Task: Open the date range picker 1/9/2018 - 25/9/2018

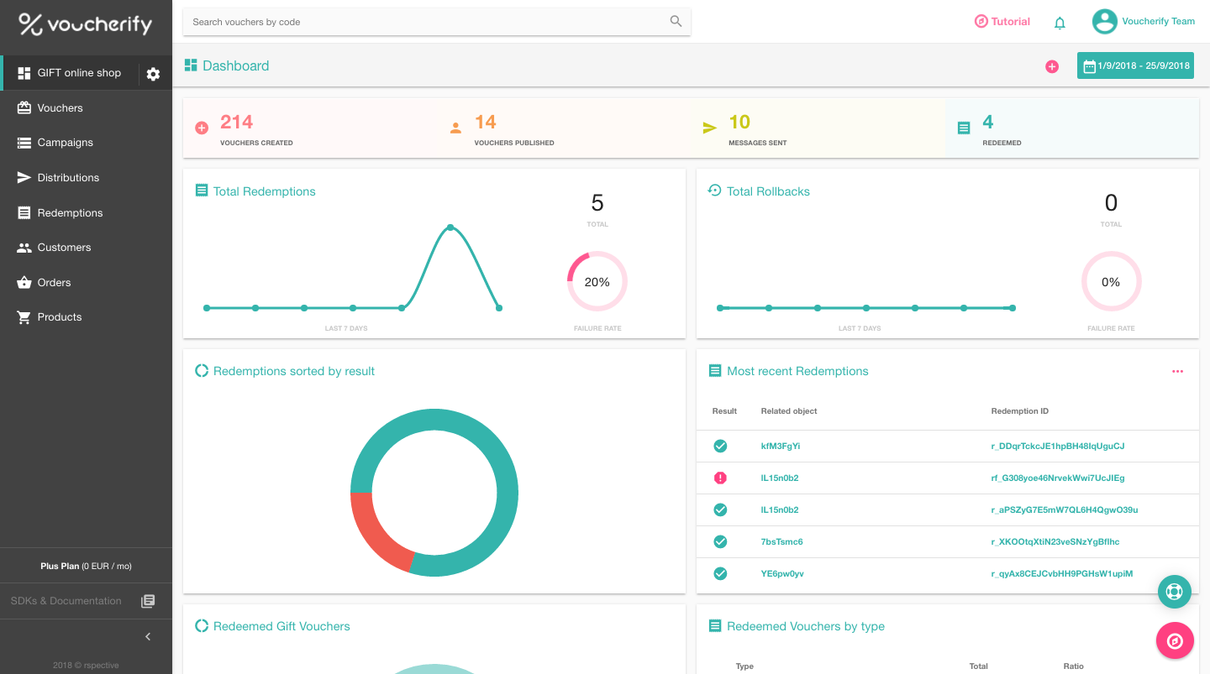Action: pos(1135,65)
